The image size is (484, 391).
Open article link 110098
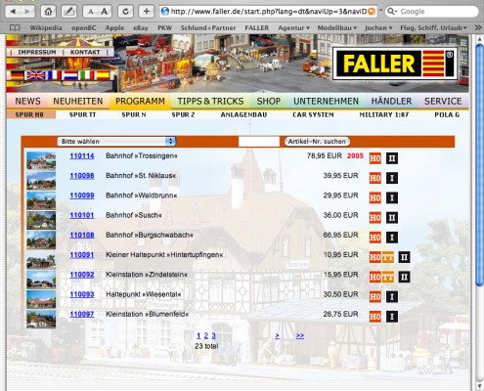coord(82,176)
